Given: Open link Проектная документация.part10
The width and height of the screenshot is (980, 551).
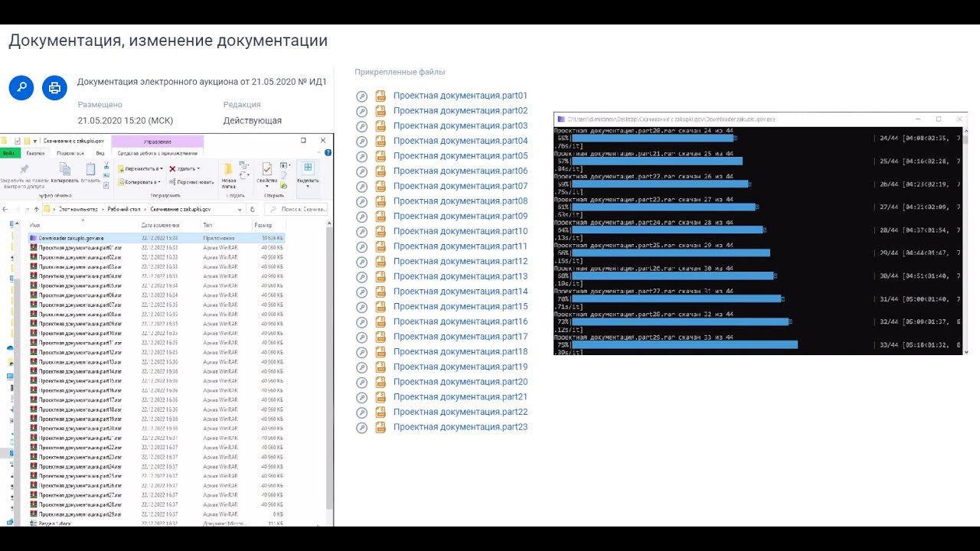Looking at the screenshot, I should click(x=460, y=231).
